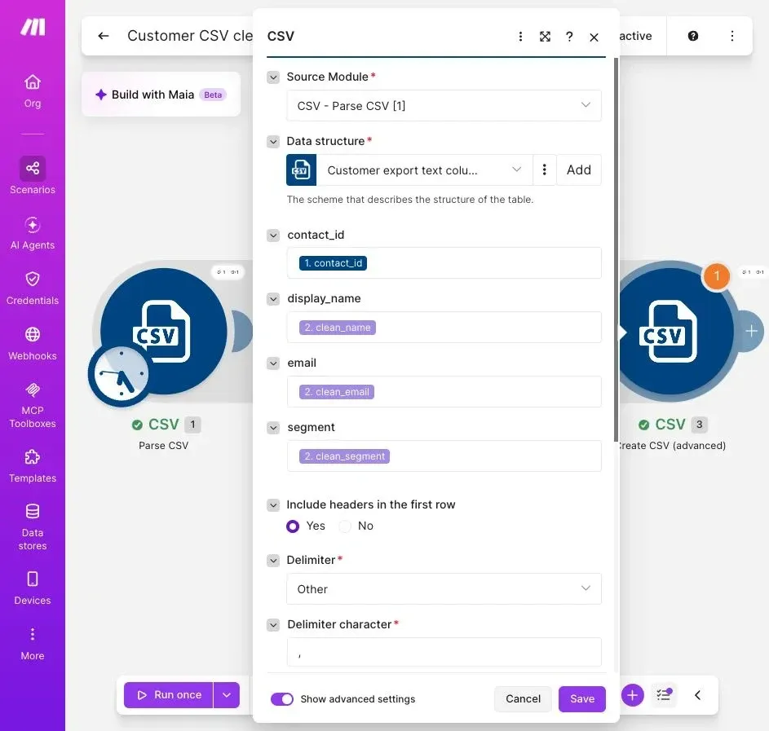
Task: Open Data structure more options
Action: click(x=545, y=170)
